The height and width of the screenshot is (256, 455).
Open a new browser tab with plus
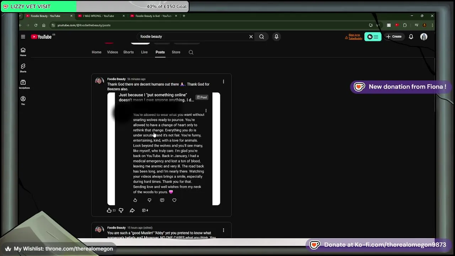pos(184,16)
